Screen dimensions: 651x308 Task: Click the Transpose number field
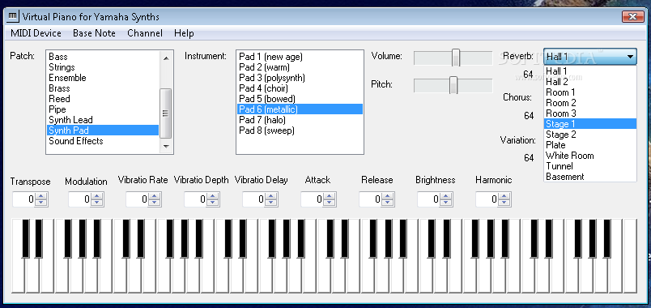24,199
